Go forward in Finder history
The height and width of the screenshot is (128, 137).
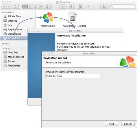pos(9,7)
